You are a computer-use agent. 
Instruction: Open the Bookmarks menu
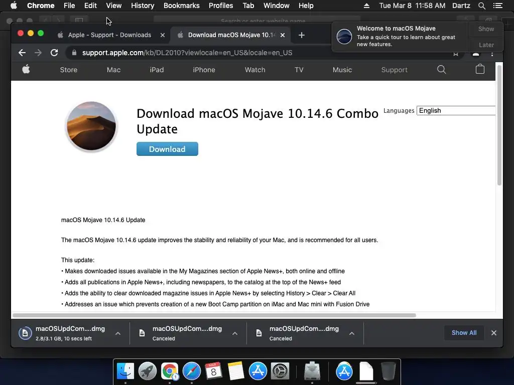182,6
